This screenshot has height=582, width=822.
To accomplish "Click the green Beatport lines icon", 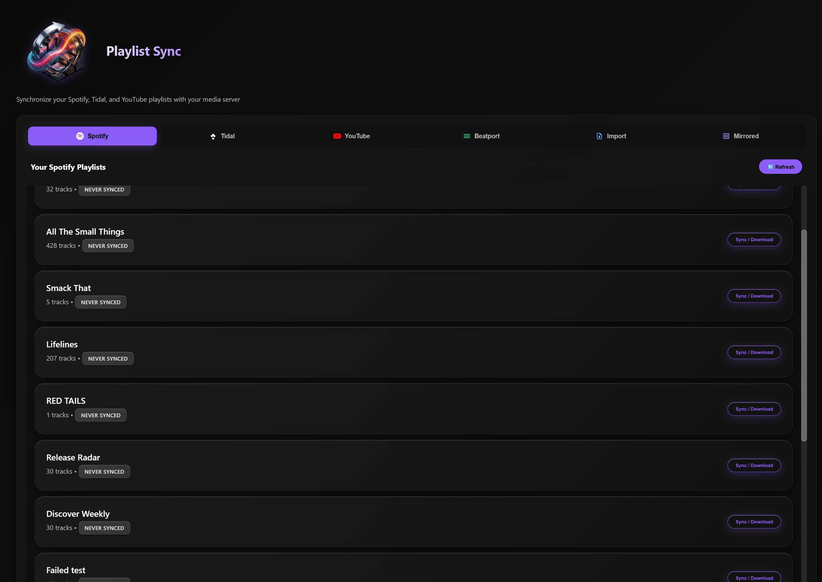I will [x=467, y=136].
